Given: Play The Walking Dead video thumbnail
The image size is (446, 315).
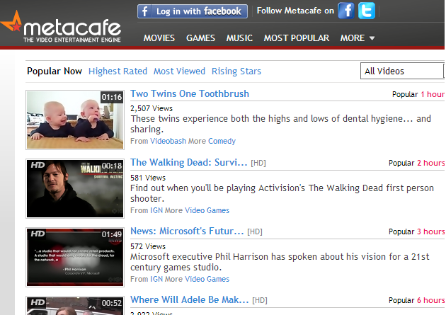Looking at the screenshot, I should 75,188.
